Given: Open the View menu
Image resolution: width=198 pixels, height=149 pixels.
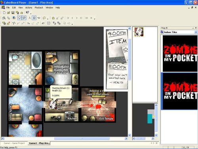Looking at the screenshot, I should [x=21, y=8].
